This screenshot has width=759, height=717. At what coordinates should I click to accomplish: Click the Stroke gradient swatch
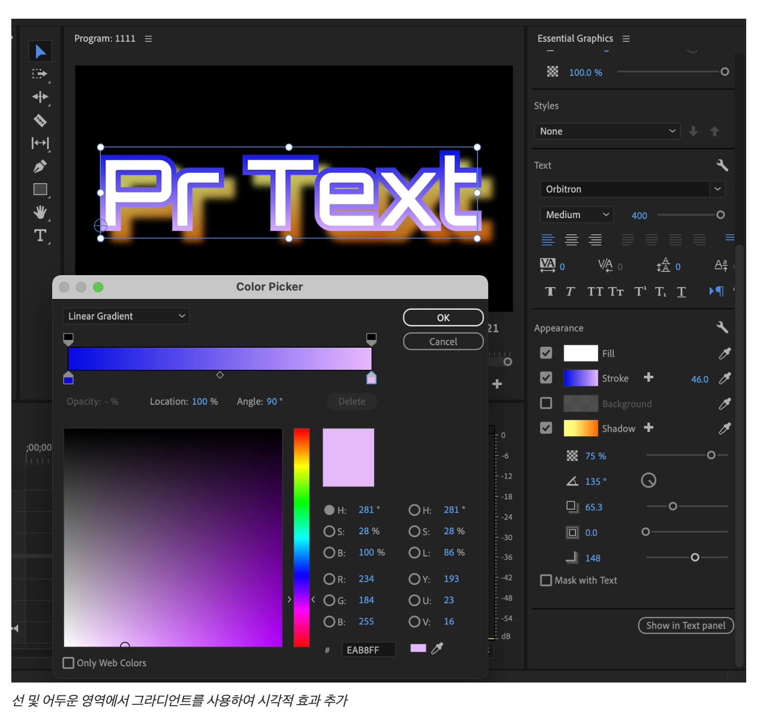[x=581, y=378]
